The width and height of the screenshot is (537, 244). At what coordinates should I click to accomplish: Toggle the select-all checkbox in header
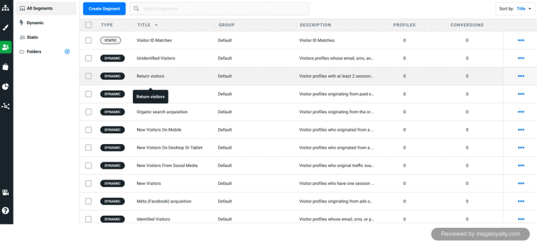pyautogui.click(x=89, y=25)
